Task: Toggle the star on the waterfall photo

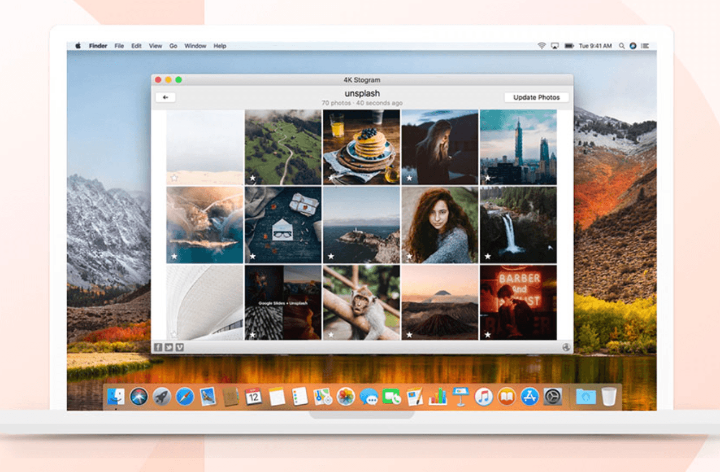Action: [487, 256]
